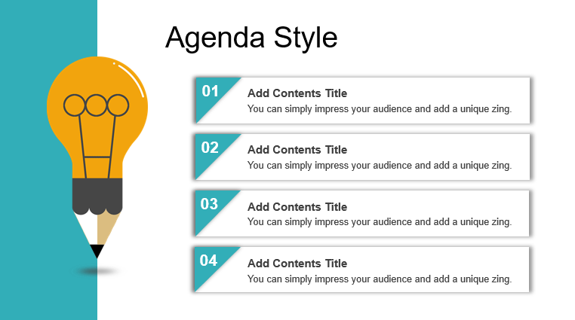Image resolution: width=575 pixels, height=320 pixels.
Task: Select the dark gray base of the bulb
Action: [97, 196]
